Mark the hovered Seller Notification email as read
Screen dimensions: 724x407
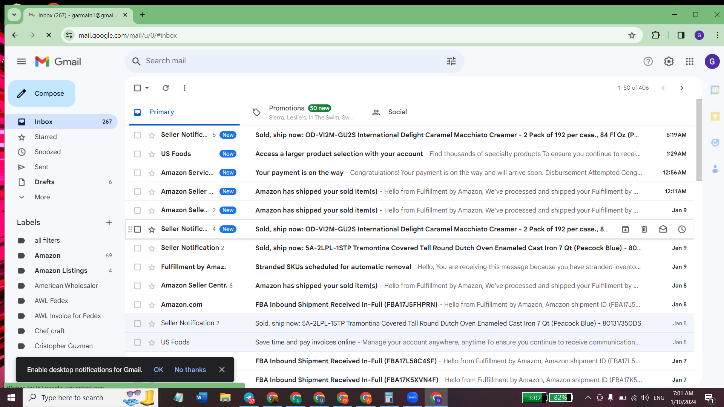pos(663,229)
